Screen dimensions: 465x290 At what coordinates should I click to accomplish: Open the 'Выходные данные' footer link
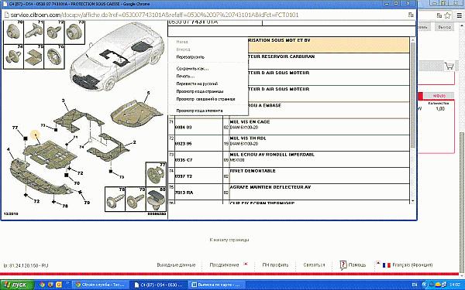[x=176, y=264]
